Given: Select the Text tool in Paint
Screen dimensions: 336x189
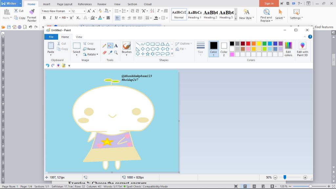Looking at the screenshot, I should pos(116,45).
